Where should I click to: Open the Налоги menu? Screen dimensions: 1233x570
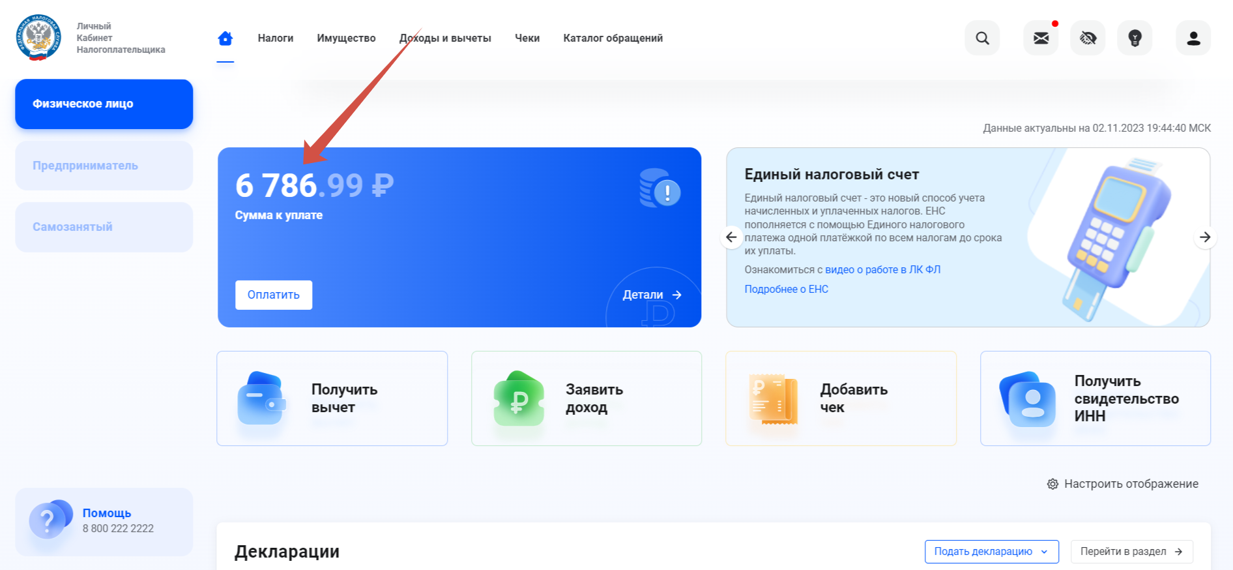276,38
